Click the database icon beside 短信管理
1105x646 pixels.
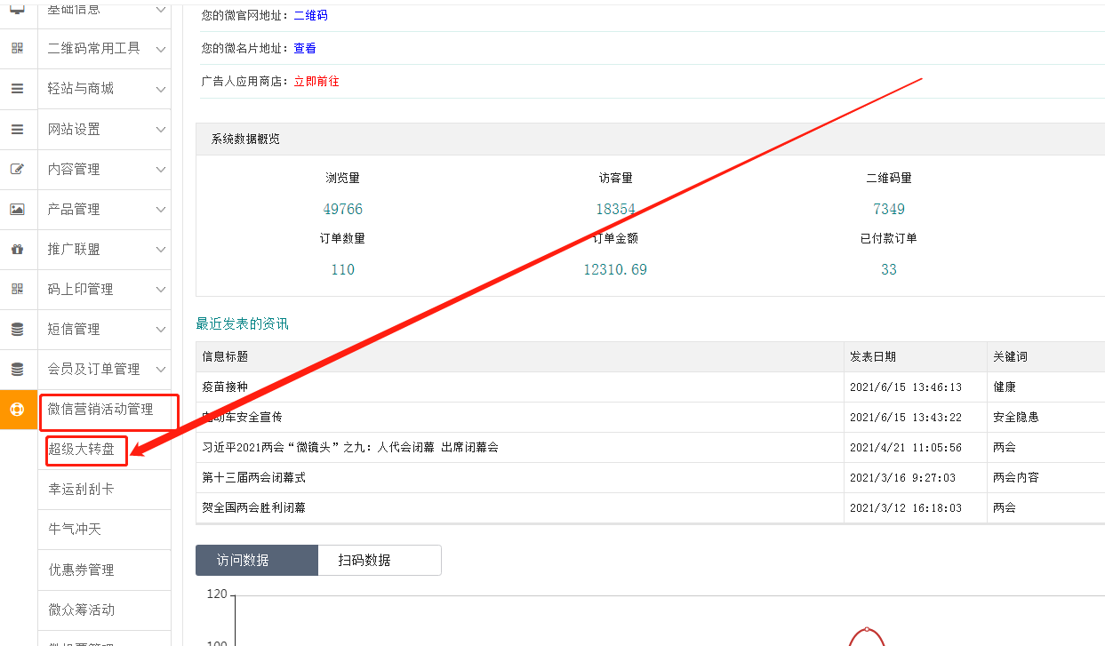[x=17, y=329]
